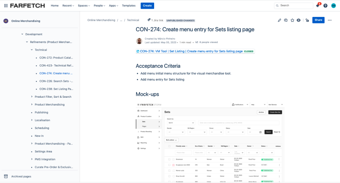
Task: Open notifications bell icon
Action: tap(318, 6)
